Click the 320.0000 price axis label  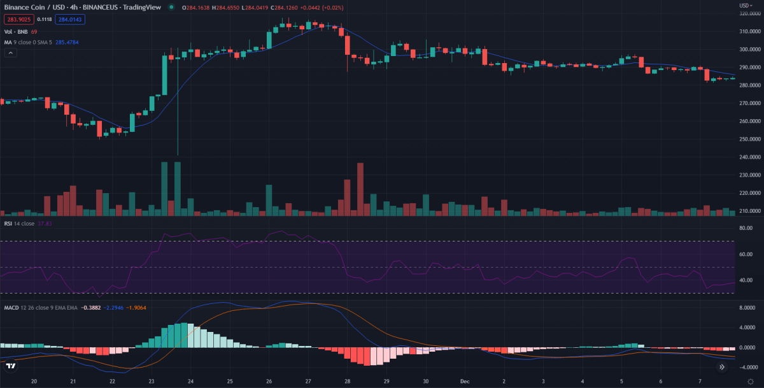pos(750,13)
